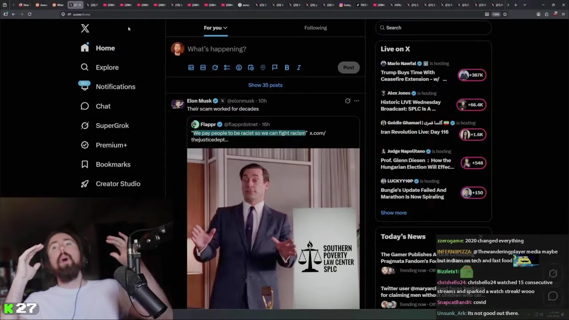Open Flappr quoted post author name
569x320 pixels.
coord(208,124)
